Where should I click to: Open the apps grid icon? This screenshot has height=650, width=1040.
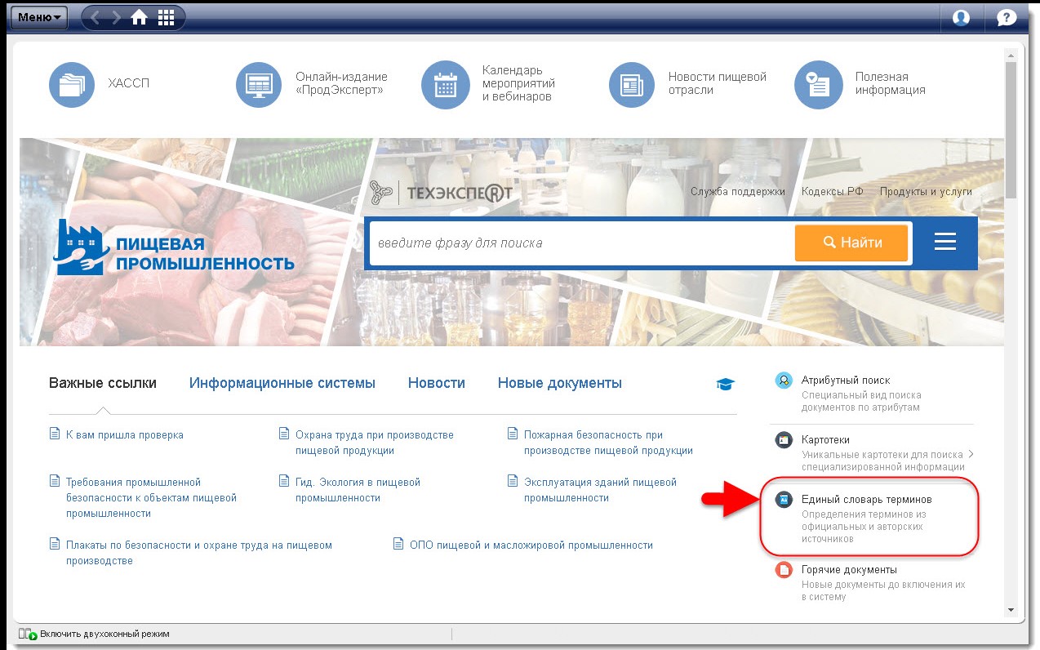[x=166, y=17]
